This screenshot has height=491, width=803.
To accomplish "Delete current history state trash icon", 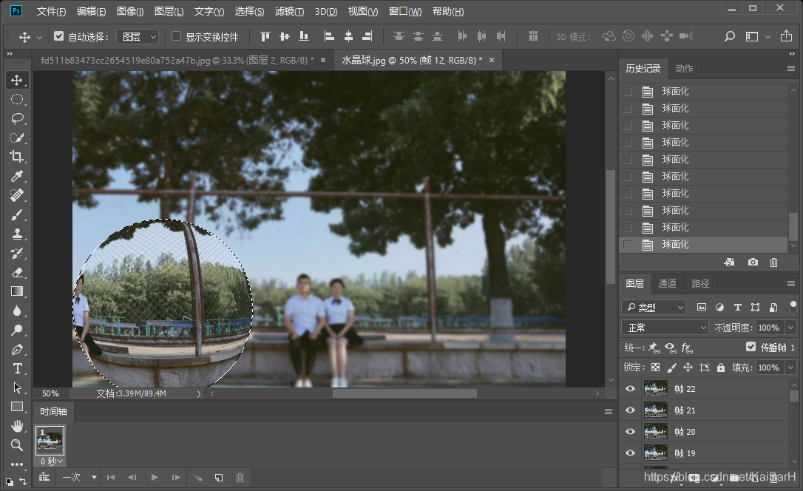I will tap(774, 263).
